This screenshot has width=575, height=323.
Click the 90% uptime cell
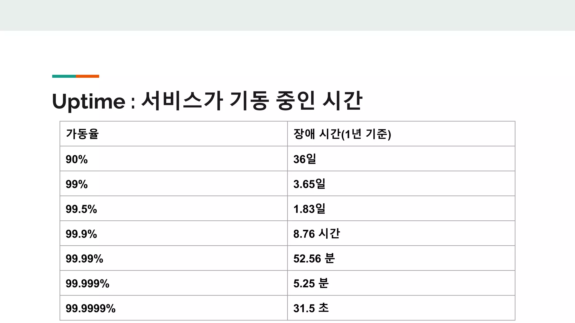[x=174, y=159]
